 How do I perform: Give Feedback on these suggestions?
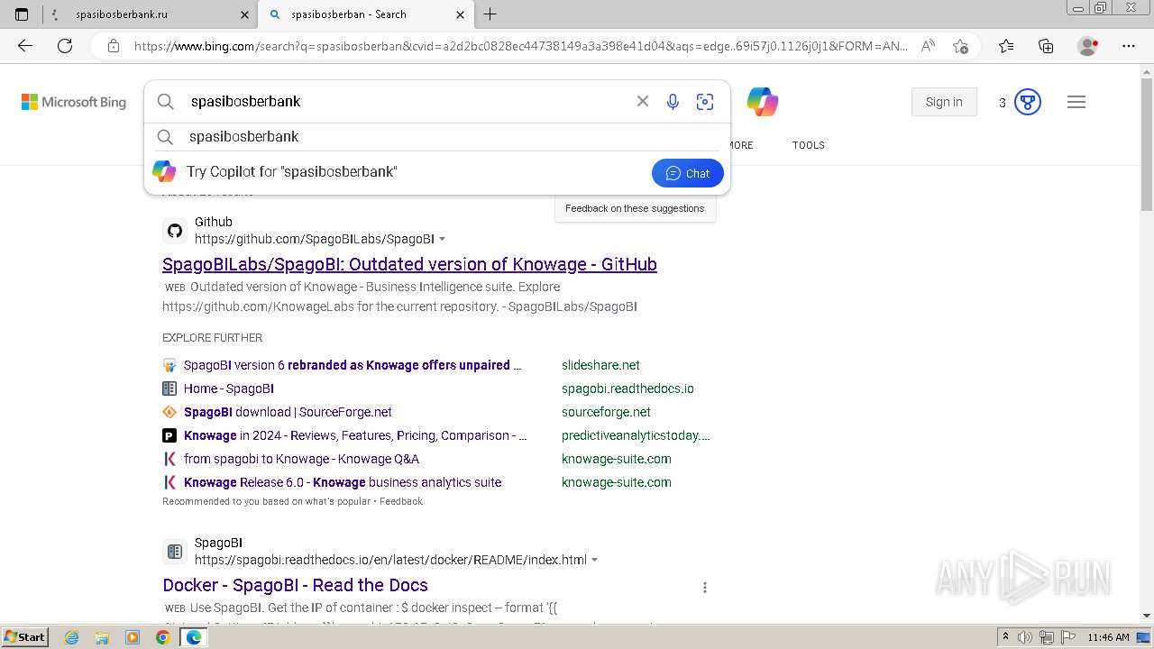tap(635, 208)
